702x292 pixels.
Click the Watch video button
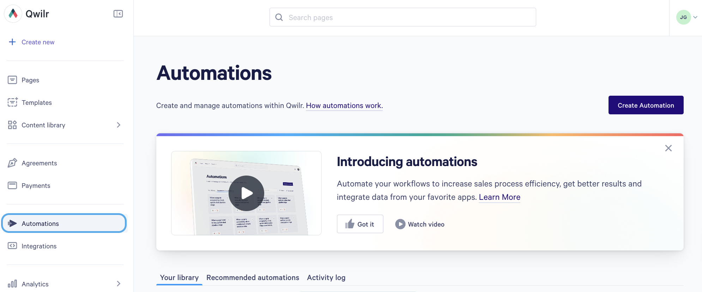420,224
